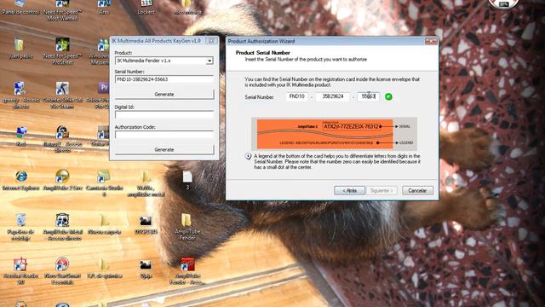The width and height of the screenshot is (545, 307).
Task: Open the Product dropdown in KeyGen
Action: pos(164,61)
